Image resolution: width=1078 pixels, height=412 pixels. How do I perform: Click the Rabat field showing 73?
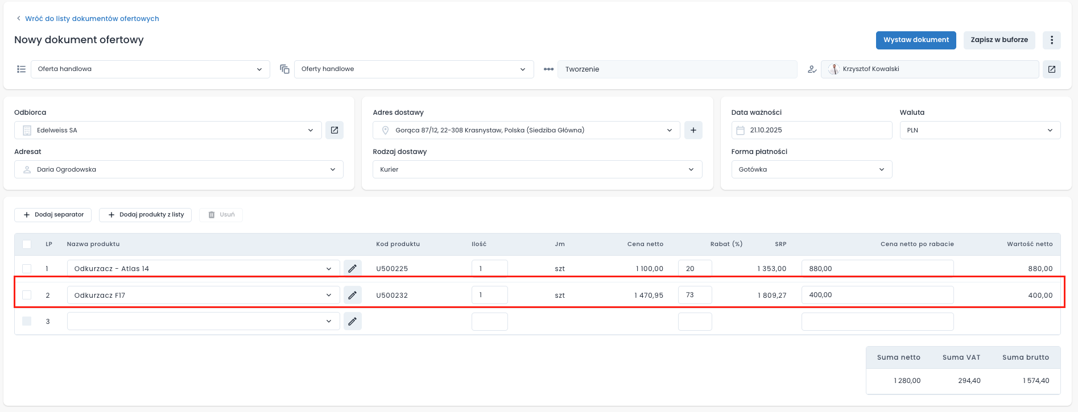(x=695, y=295)
